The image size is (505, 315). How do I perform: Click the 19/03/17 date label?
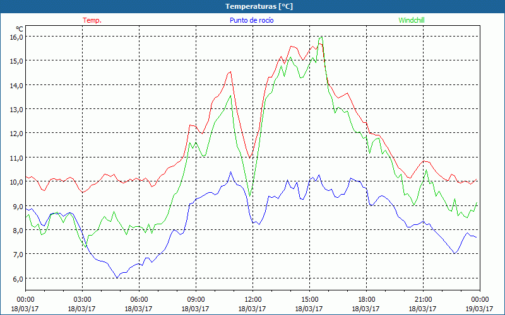point(479,309)
